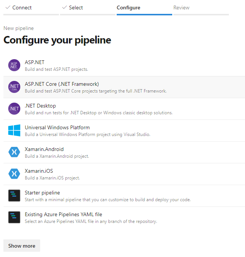Open the Configure step tab

(x=128, y=7)
